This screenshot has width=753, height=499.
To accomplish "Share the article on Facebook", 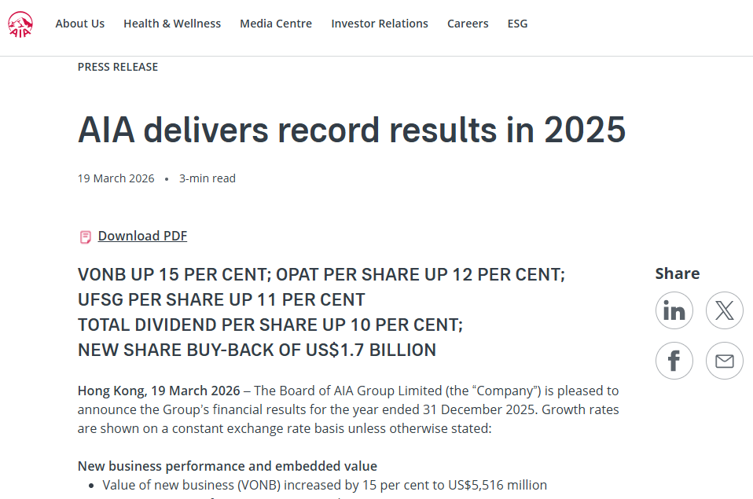I will click(x=674, y=361).
